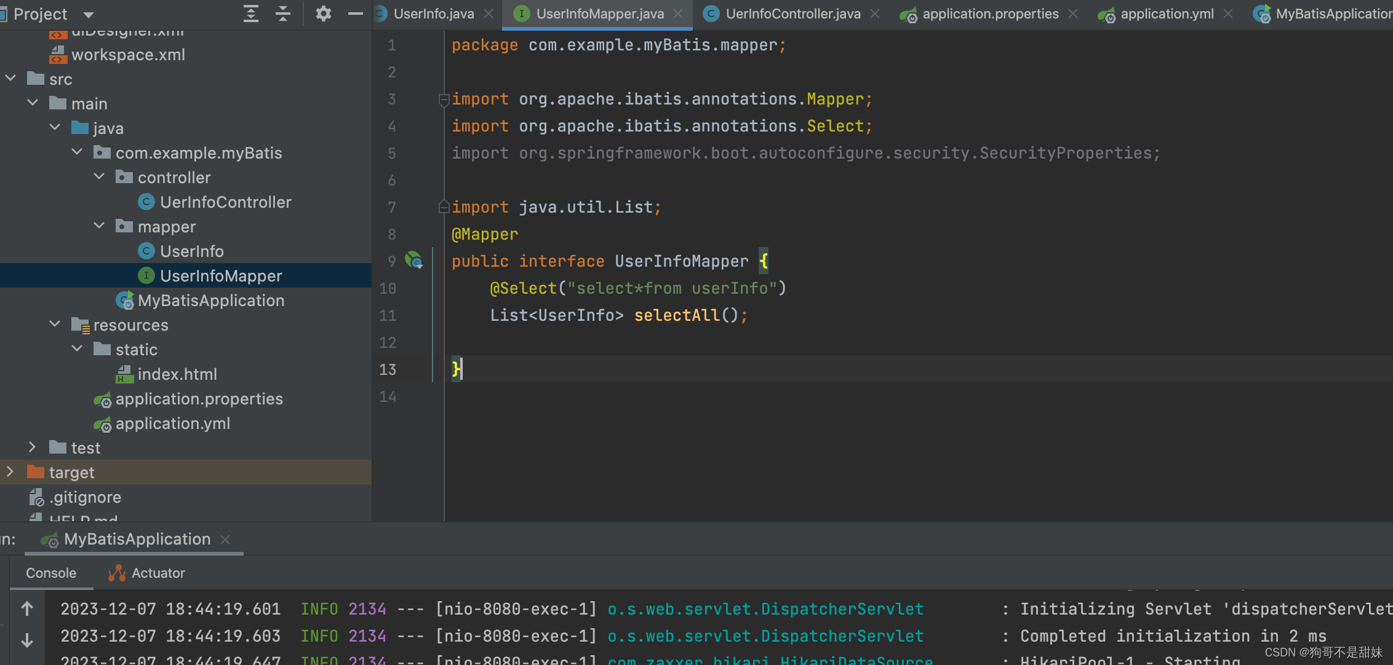1393x665 pixels.
Task: Collapse the mapper package
Action: tap(99, 226)
